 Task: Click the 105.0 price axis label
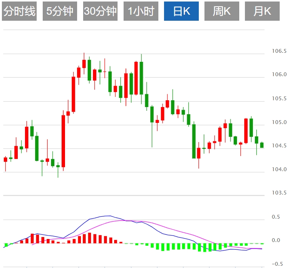(x=279, y=122)
